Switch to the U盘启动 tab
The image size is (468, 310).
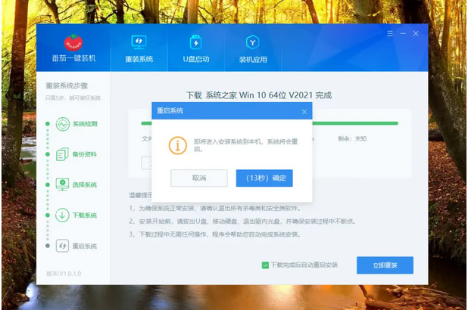coord(196,48)
